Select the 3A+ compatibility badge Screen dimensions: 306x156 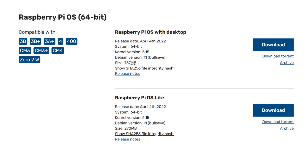[x=50, y=41]
